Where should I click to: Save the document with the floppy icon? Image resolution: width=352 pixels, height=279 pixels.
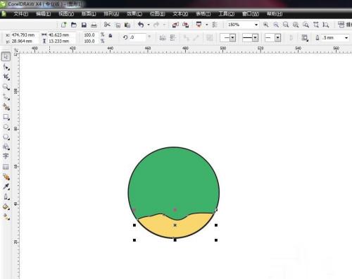pyautogui.click(x=84, y=25)
